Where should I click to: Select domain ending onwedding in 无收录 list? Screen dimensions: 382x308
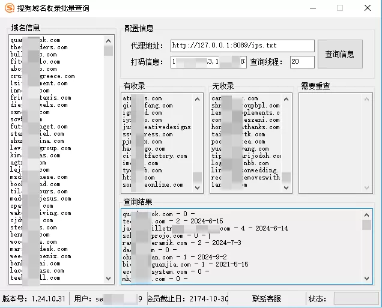[244, 171]
